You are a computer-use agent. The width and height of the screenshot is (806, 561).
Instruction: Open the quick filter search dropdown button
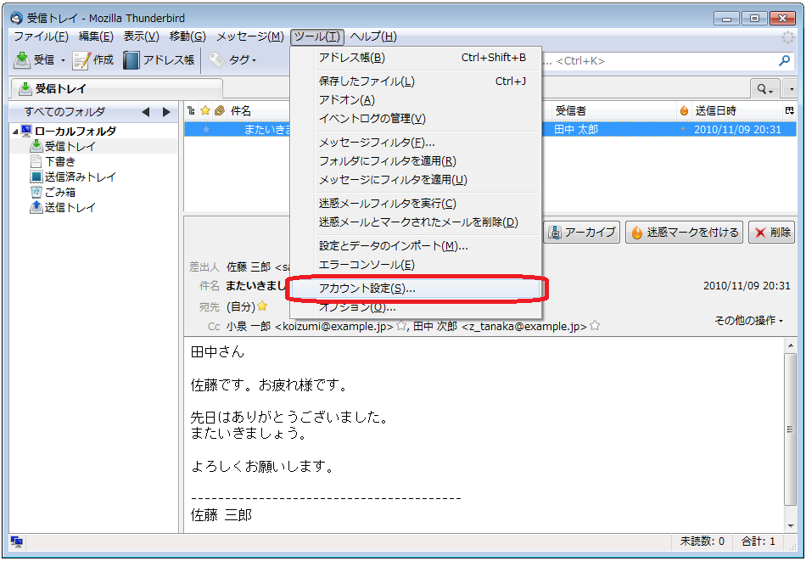pos(765,89)
